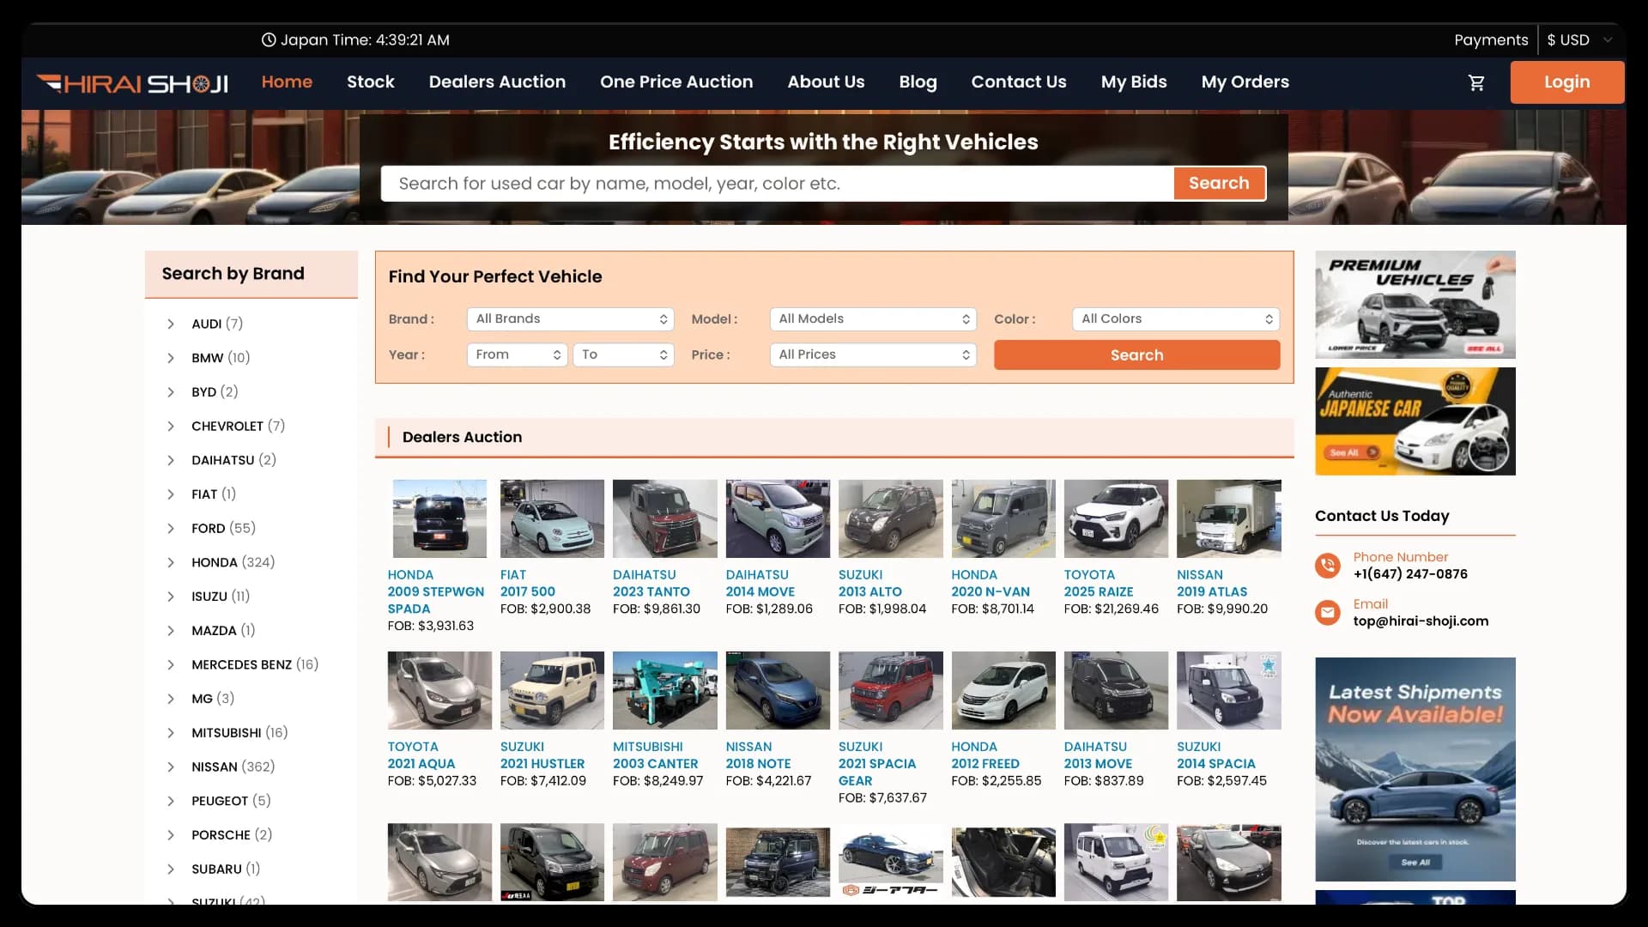Viewport: 1648px width, 927px height.
Task: Click the filter panel Search button
Action: click(1136, 354)
